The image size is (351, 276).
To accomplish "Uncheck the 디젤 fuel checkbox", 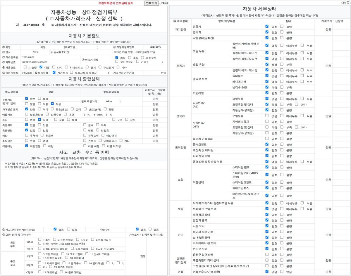I will pyautogui.click(x=41, y=67).
